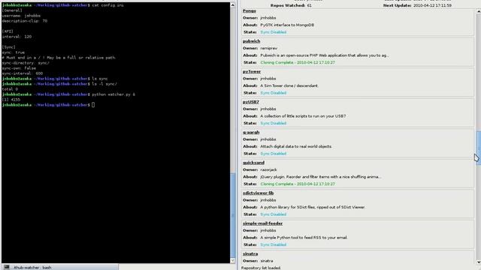The width and height of the screenshot is (481, 270).
Task: Click the repository list scrollbar up arrow
Action: [478, 12]
